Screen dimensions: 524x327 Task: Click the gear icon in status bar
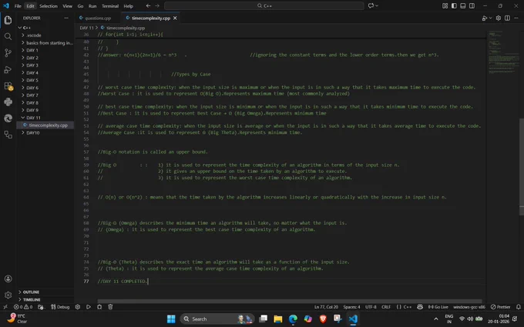tap(78, 307)
